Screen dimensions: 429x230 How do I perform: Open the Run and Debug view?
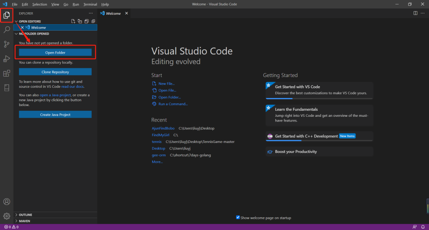coord(7,59)
